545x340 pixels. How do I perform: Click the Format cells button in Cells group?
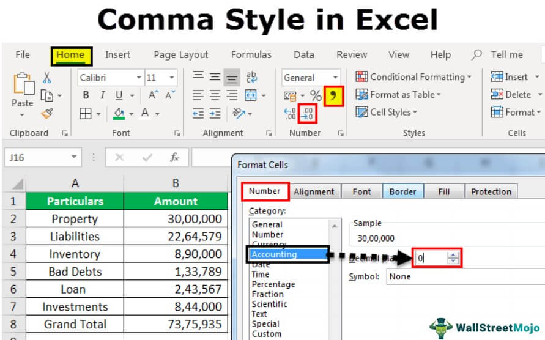click(x=516, y=113)
